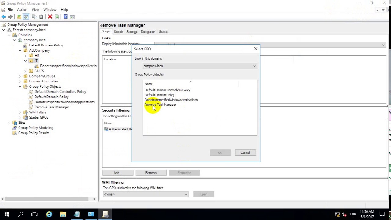Select 'Default Domain Policy' in the dialog list
391x220 pixels.
point(159,95)
